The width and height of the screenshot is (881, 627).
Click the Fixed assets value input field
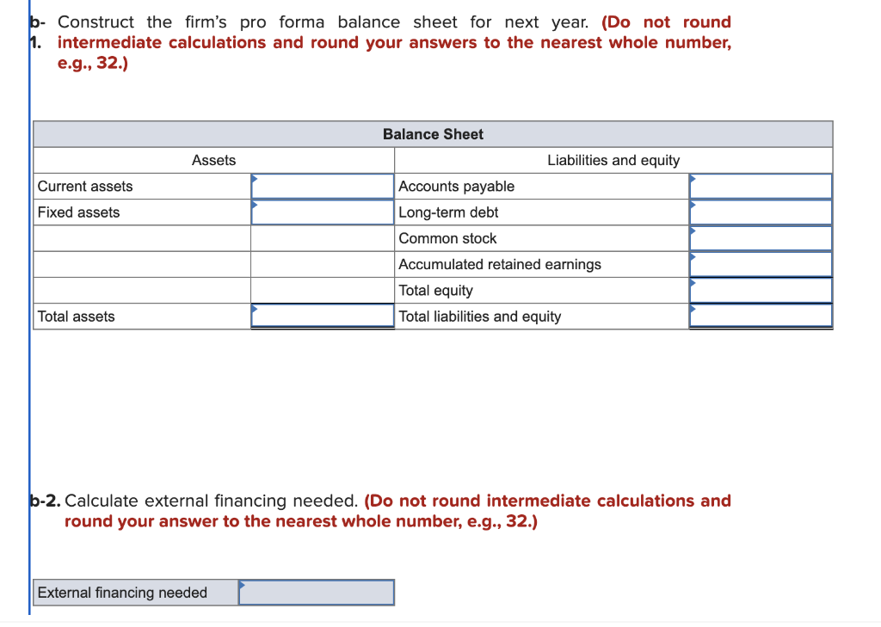[x=323, y=212]
